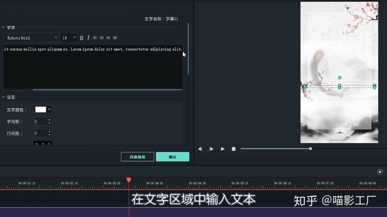Collapse the 设定 section

pos(3,97)
